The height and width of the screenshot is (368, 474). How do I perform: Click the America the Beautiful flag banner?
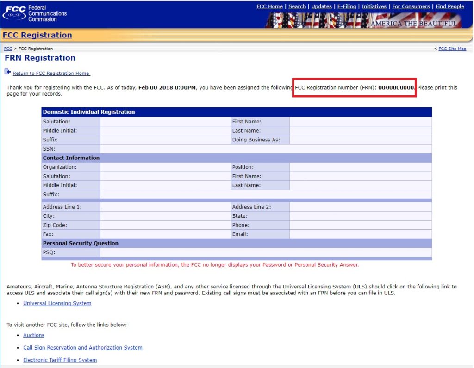click(x=363, y=20)
